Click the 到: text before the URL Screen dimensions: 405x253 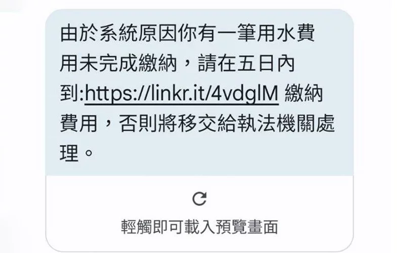click(72, 94)
